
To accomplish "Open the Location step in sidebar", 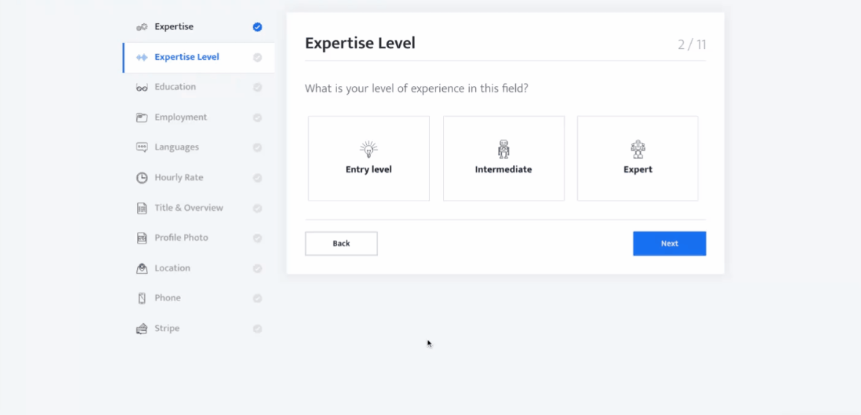I will click(172, 268).
